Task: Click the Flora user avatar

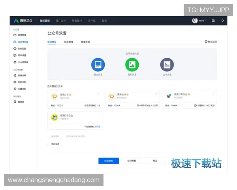Action: 195,21
